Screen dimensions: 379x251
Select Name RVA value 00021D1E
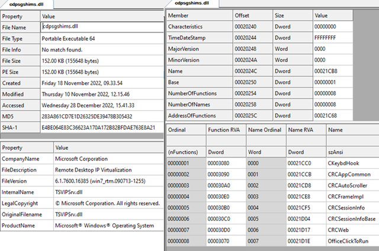point(298,241)
